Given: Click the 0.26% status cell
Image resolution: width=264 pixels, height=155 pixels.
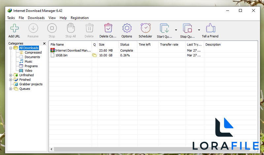Looking at the screenshot, I should [x=125, y=55].
